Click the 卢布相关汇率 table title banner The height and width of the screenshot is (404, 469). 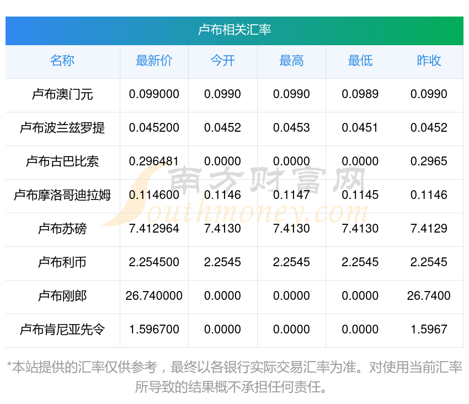[x=234, y=30]
